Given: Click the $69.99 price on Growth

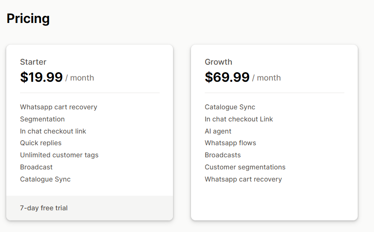Looking at the screenshot, I should tap(227, 77).
